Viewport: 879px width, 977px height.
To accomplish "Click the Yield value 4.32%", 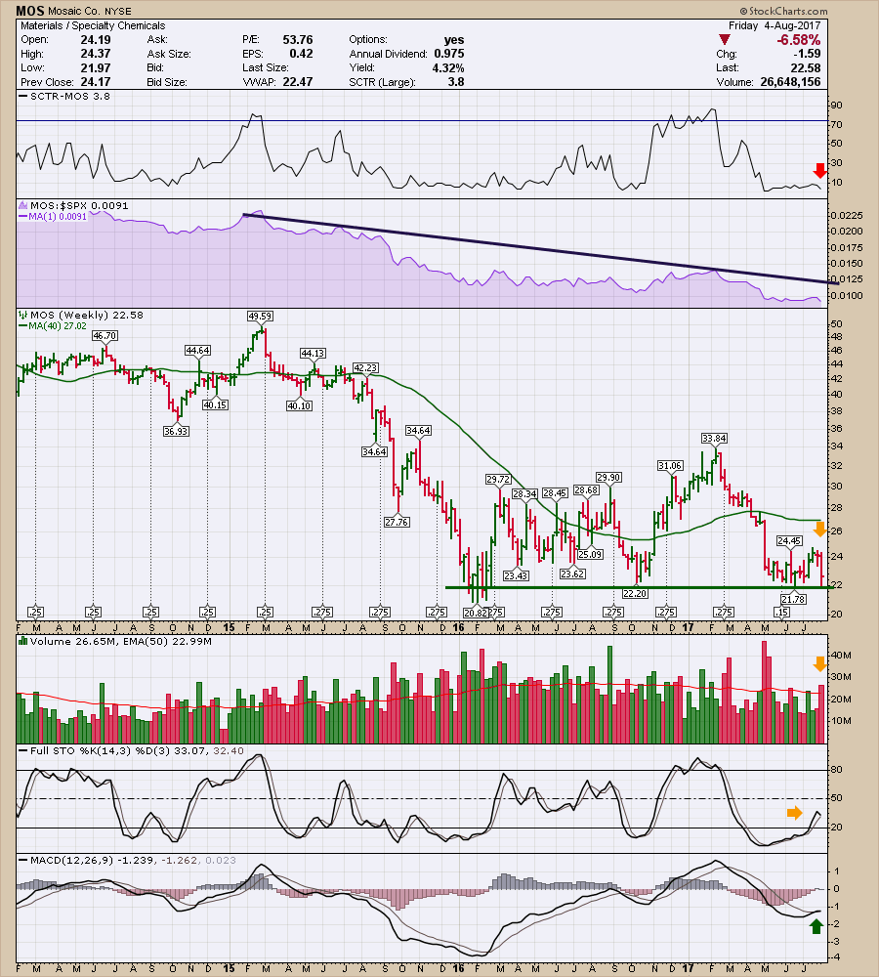I will pyautogui.click(x=448, y=68).
